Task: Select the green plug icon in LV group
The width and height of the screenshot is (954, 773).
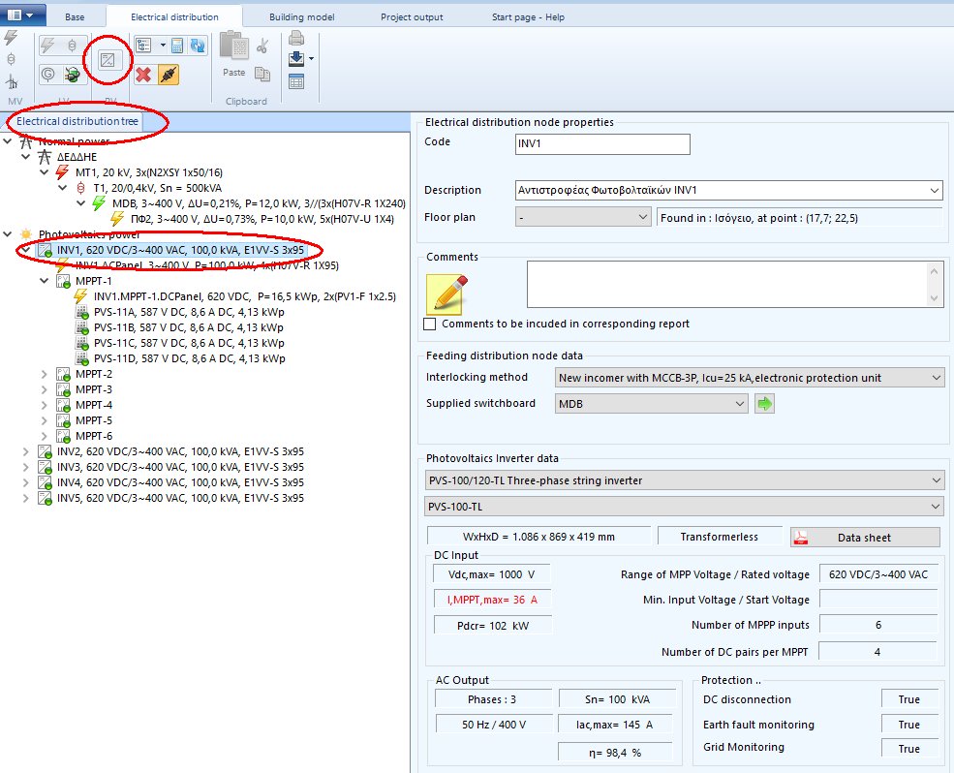Action: pyautogui.click(x=72, y=77)
